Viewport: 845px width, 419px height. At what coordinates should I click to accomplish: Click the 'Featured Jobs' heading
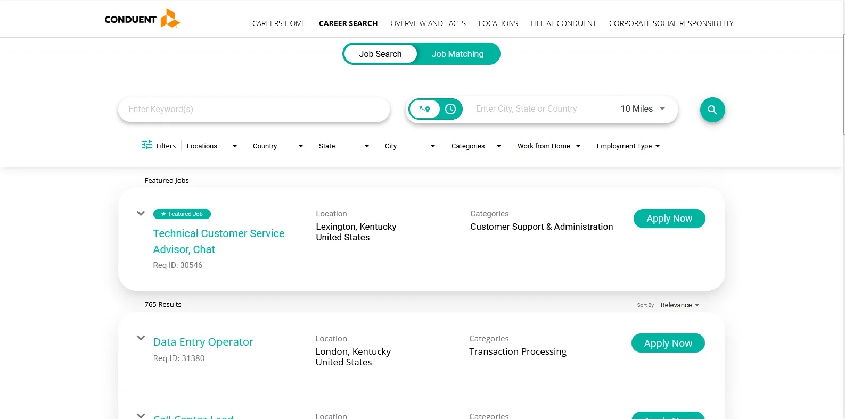(167, 181)
